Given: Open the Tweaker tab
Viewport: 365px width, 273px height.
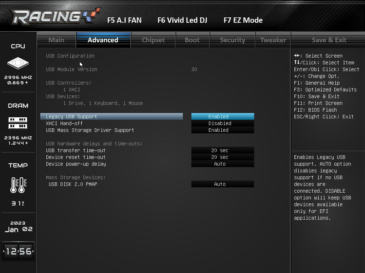Looking at the screenshot, I should click(273, 40).
